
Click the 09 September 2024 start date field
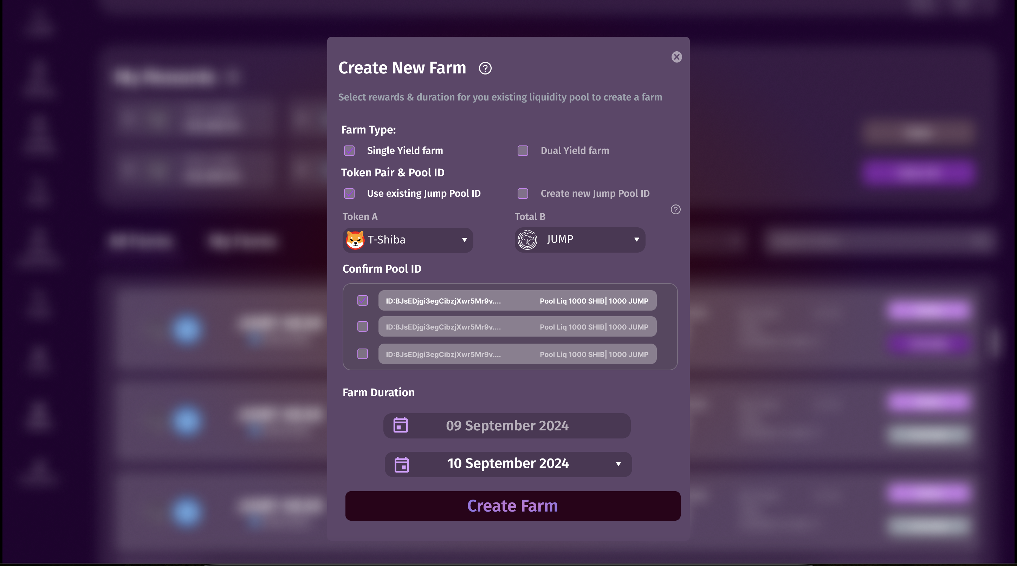(x=507, y=425)
